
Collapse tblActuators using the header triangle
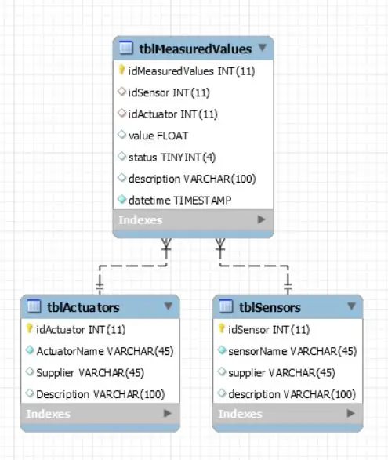click(x=169, y=306)
